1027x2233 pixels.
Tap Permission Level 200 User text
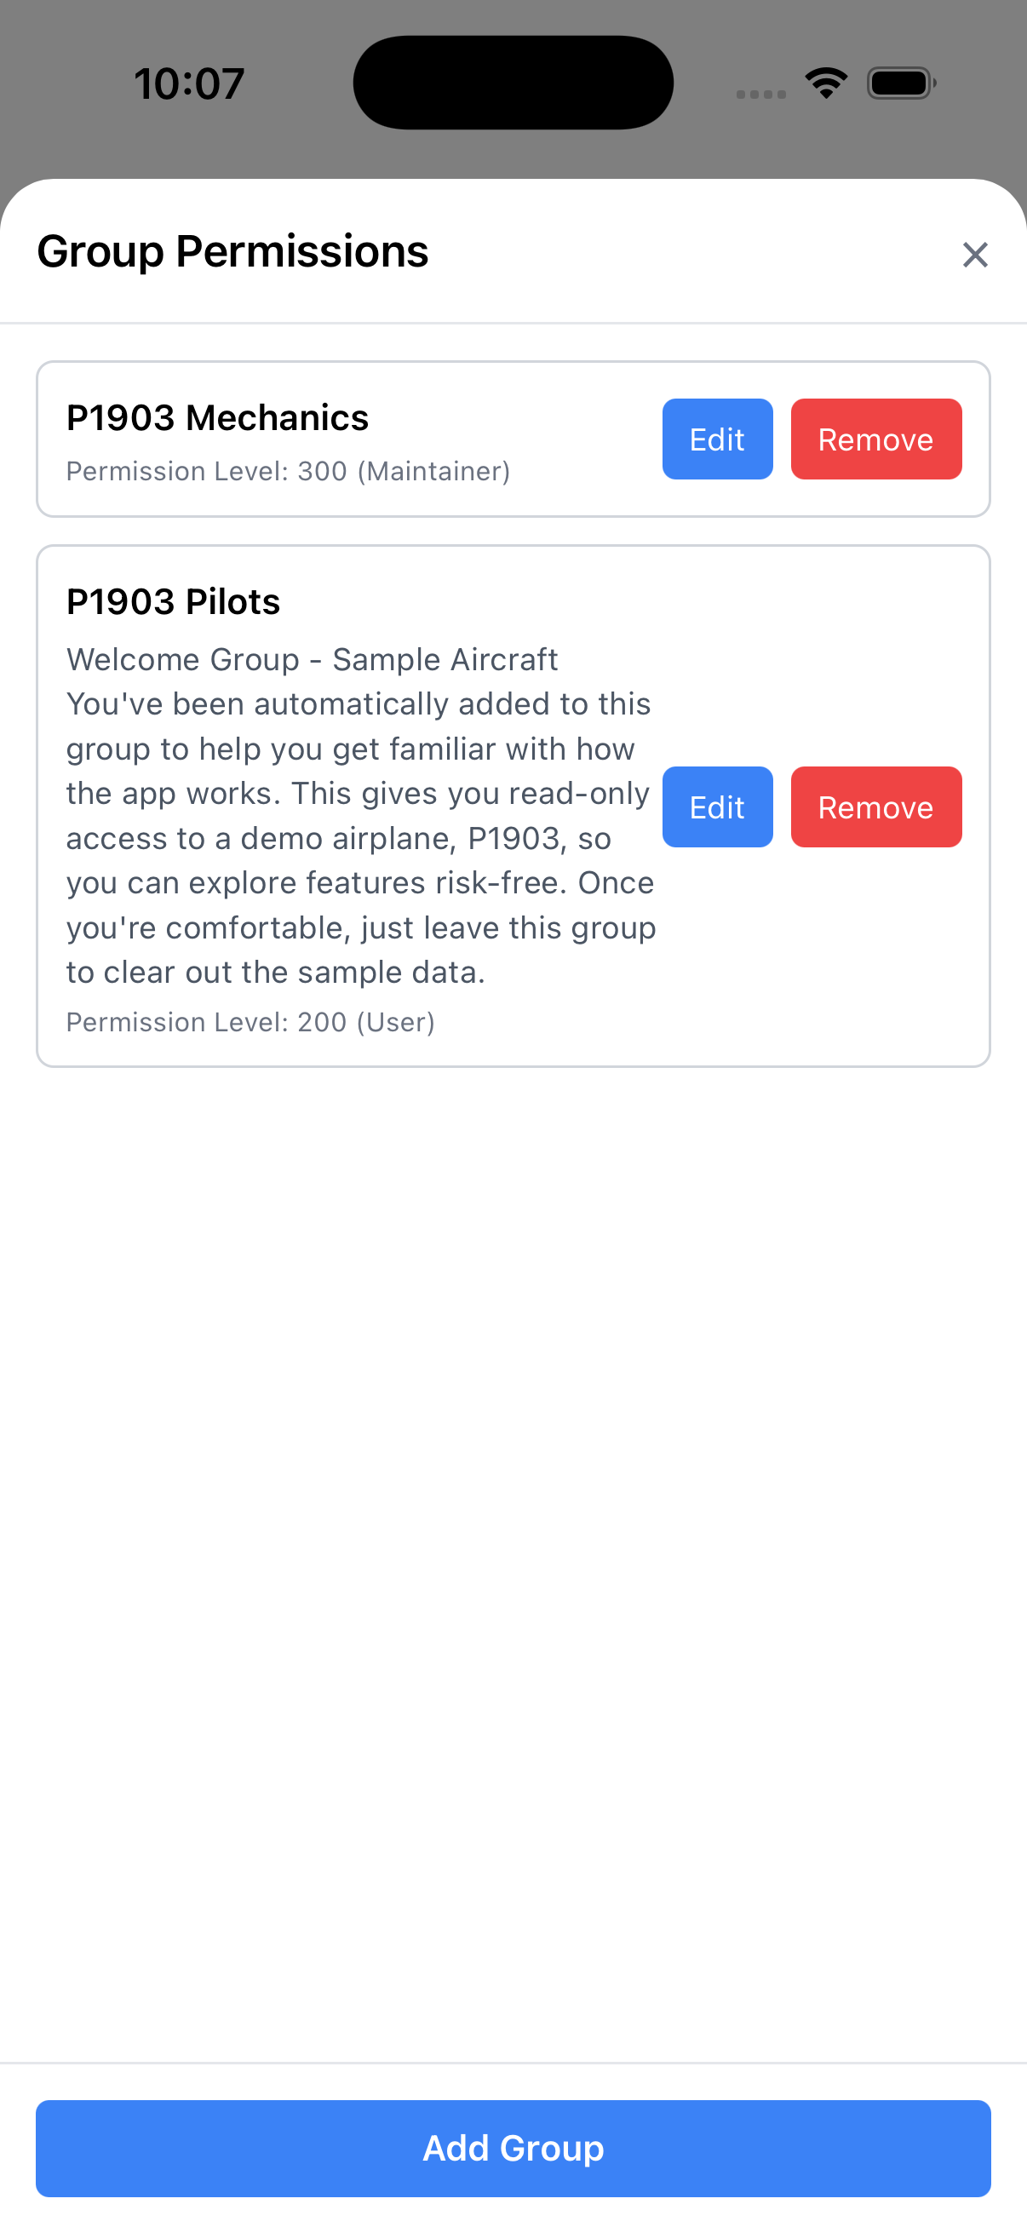click(x=251, y=1022)
